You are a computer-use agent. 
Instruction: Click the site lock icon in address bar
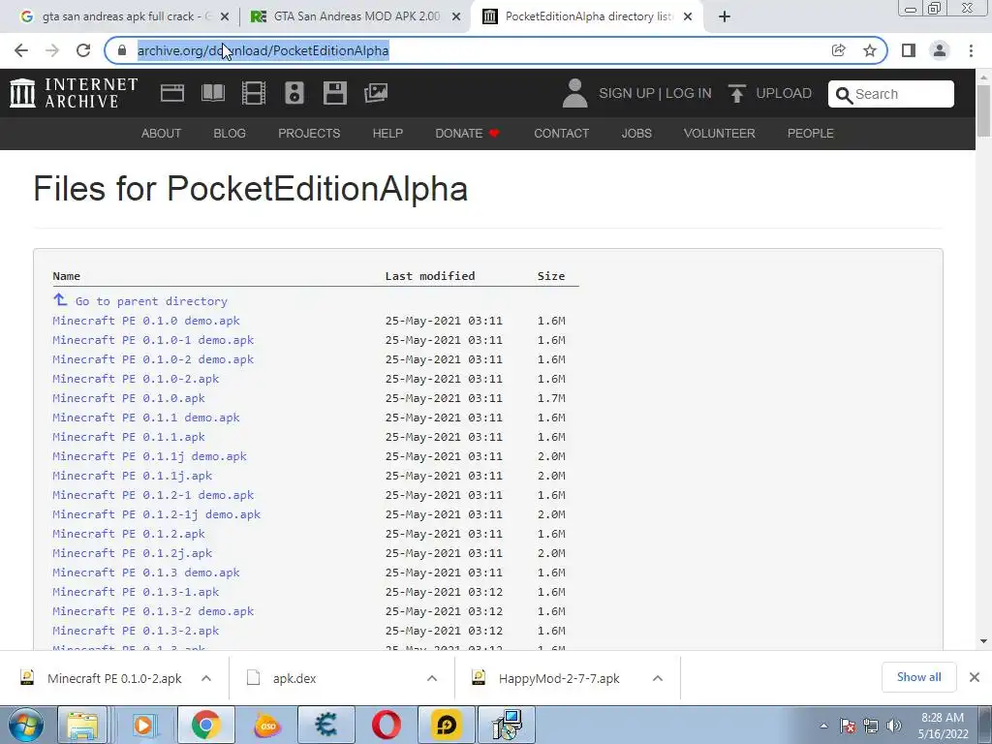122,50
